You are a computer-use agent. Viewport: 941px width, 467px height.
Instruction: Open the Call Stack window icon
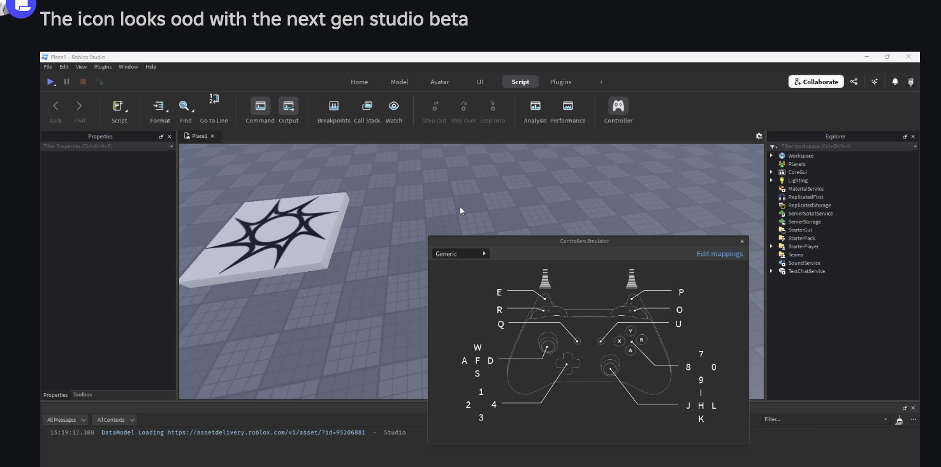click(367, 106)
